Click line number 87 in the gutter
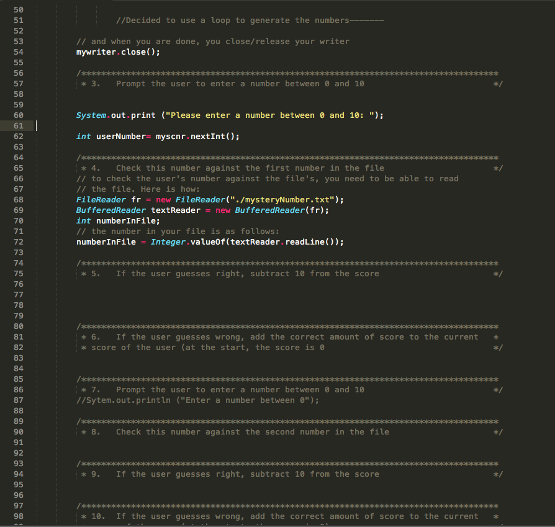This screenshot has width=555, height=527. pos(19,400)
